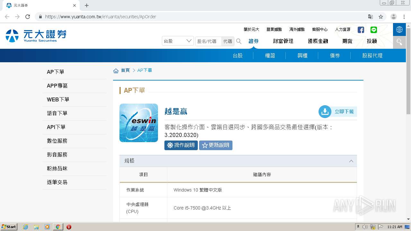This screenshot has height=231, width=411.
Task: Open a new browser tab
Action: [x=87, y=5]
